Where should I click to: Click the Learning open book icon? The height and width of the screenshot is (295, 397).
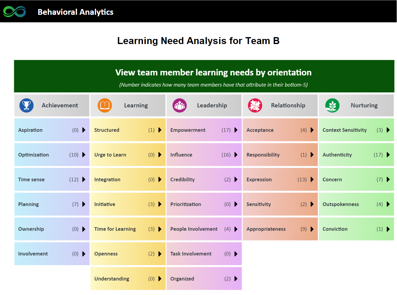point(105,105)
